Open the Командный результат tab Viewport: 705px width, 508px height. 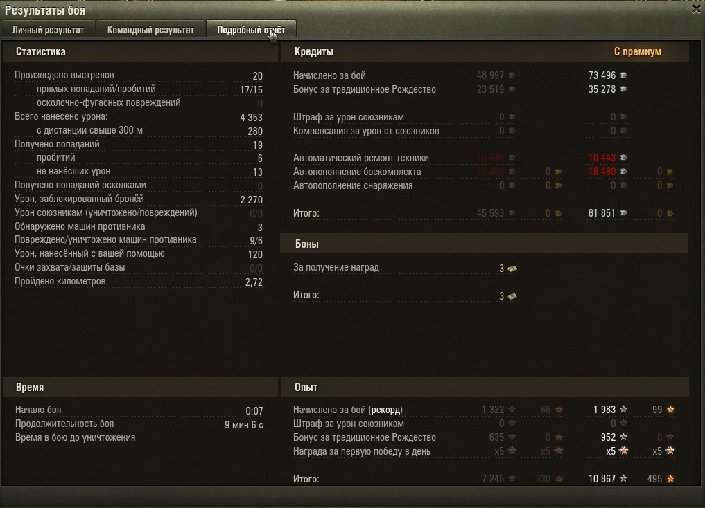pos(150,30)
